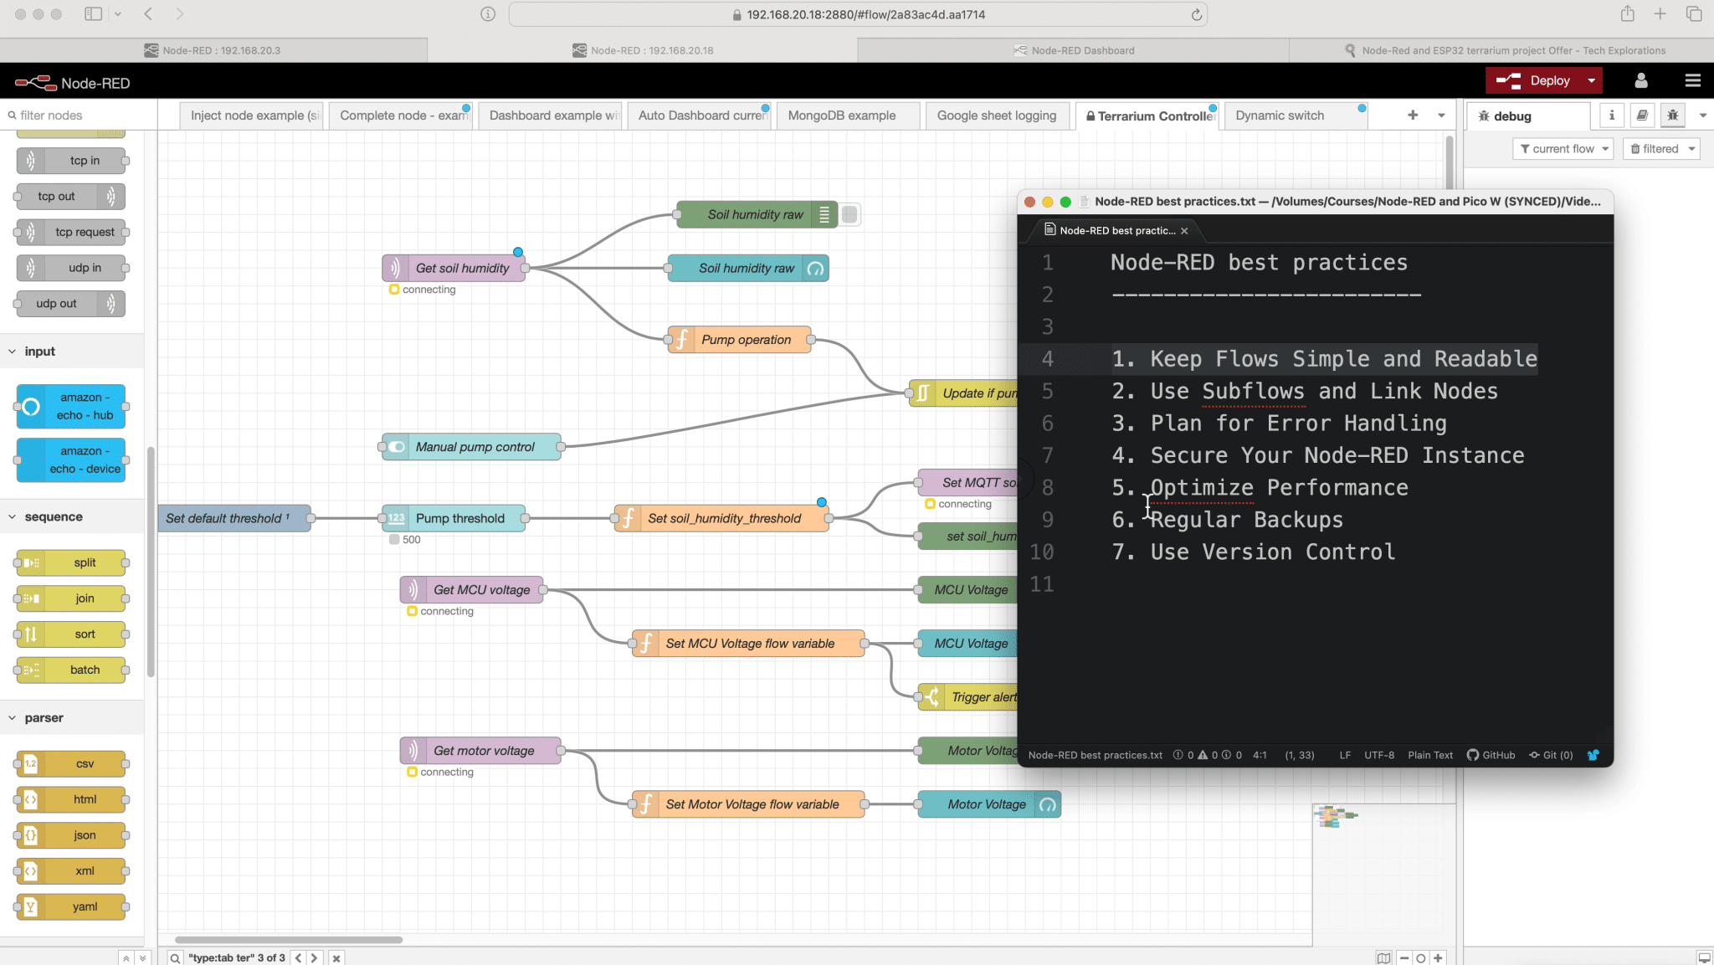1714x965 pixels.
Task: Go to previous search result arrow
Action: point(298,957)
